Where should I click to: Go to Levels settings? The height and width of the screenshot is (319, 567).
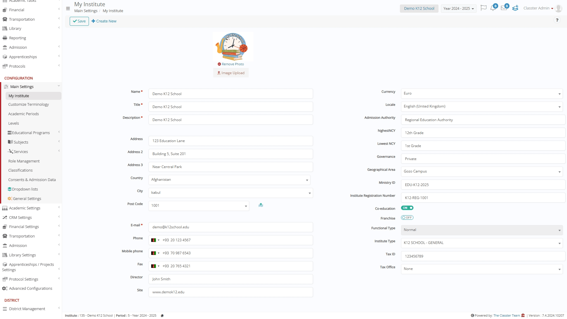pyautogui.click(x=14, y=123)
